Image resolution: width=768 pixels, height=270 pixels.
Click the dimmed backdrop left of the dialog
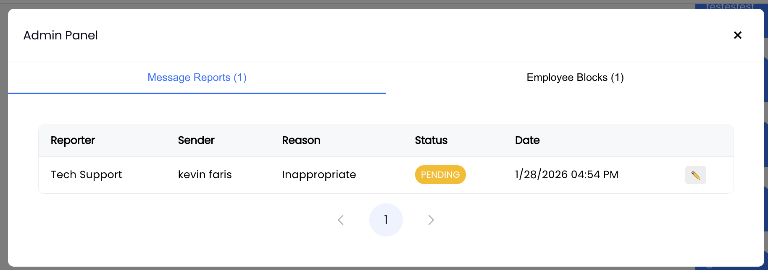pyautogui.click(x=3, y=138)
